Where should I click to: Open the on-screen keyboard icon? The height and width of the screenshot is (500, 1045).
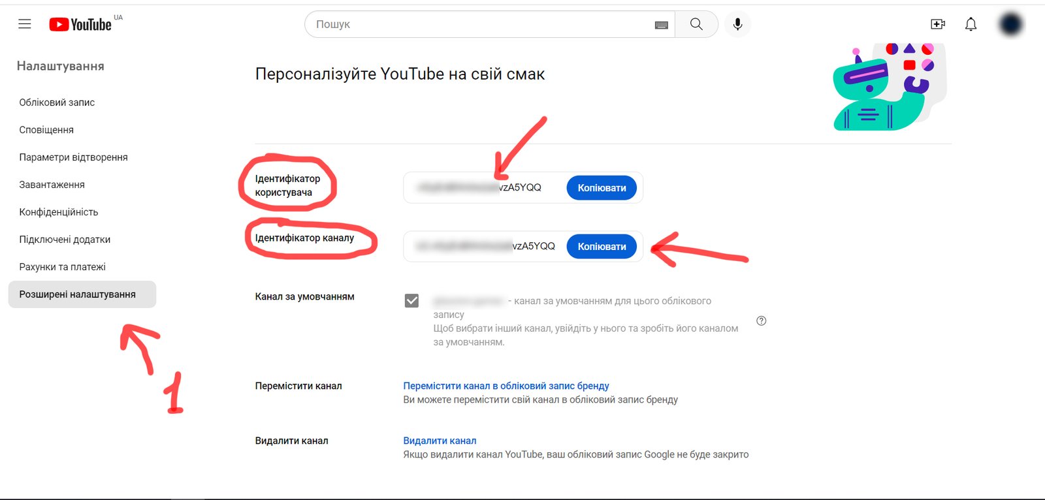tap(661, 25)
